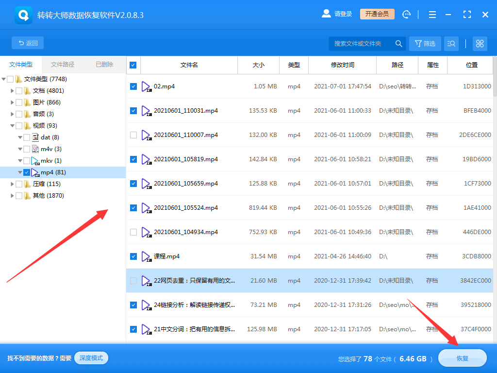Viewport: 497px width, 373px height.
Task: Click the video icon for 课程.mp4
Action: click(147, 256)
